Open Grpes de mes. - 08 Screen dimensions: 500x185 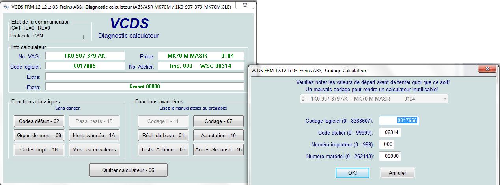coord(39,135)
